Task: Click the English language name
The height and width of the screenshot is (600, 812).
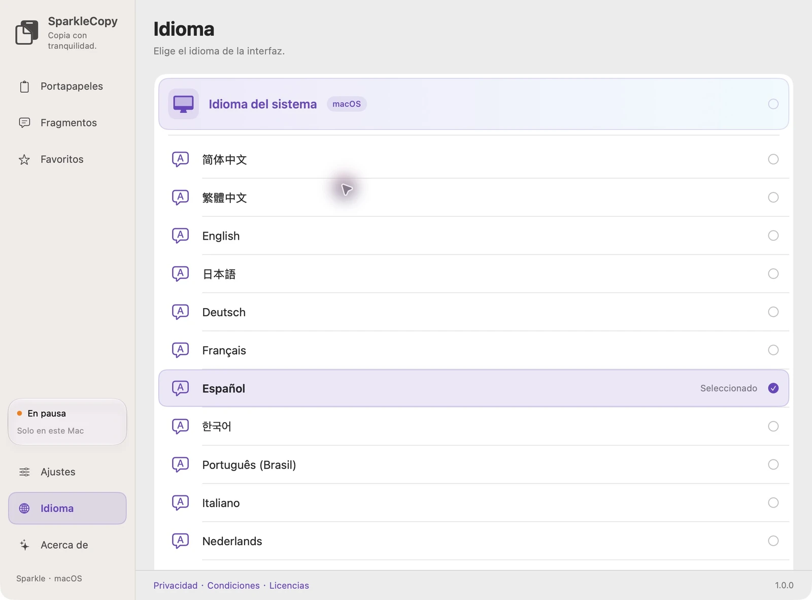Action: point(221,236)
